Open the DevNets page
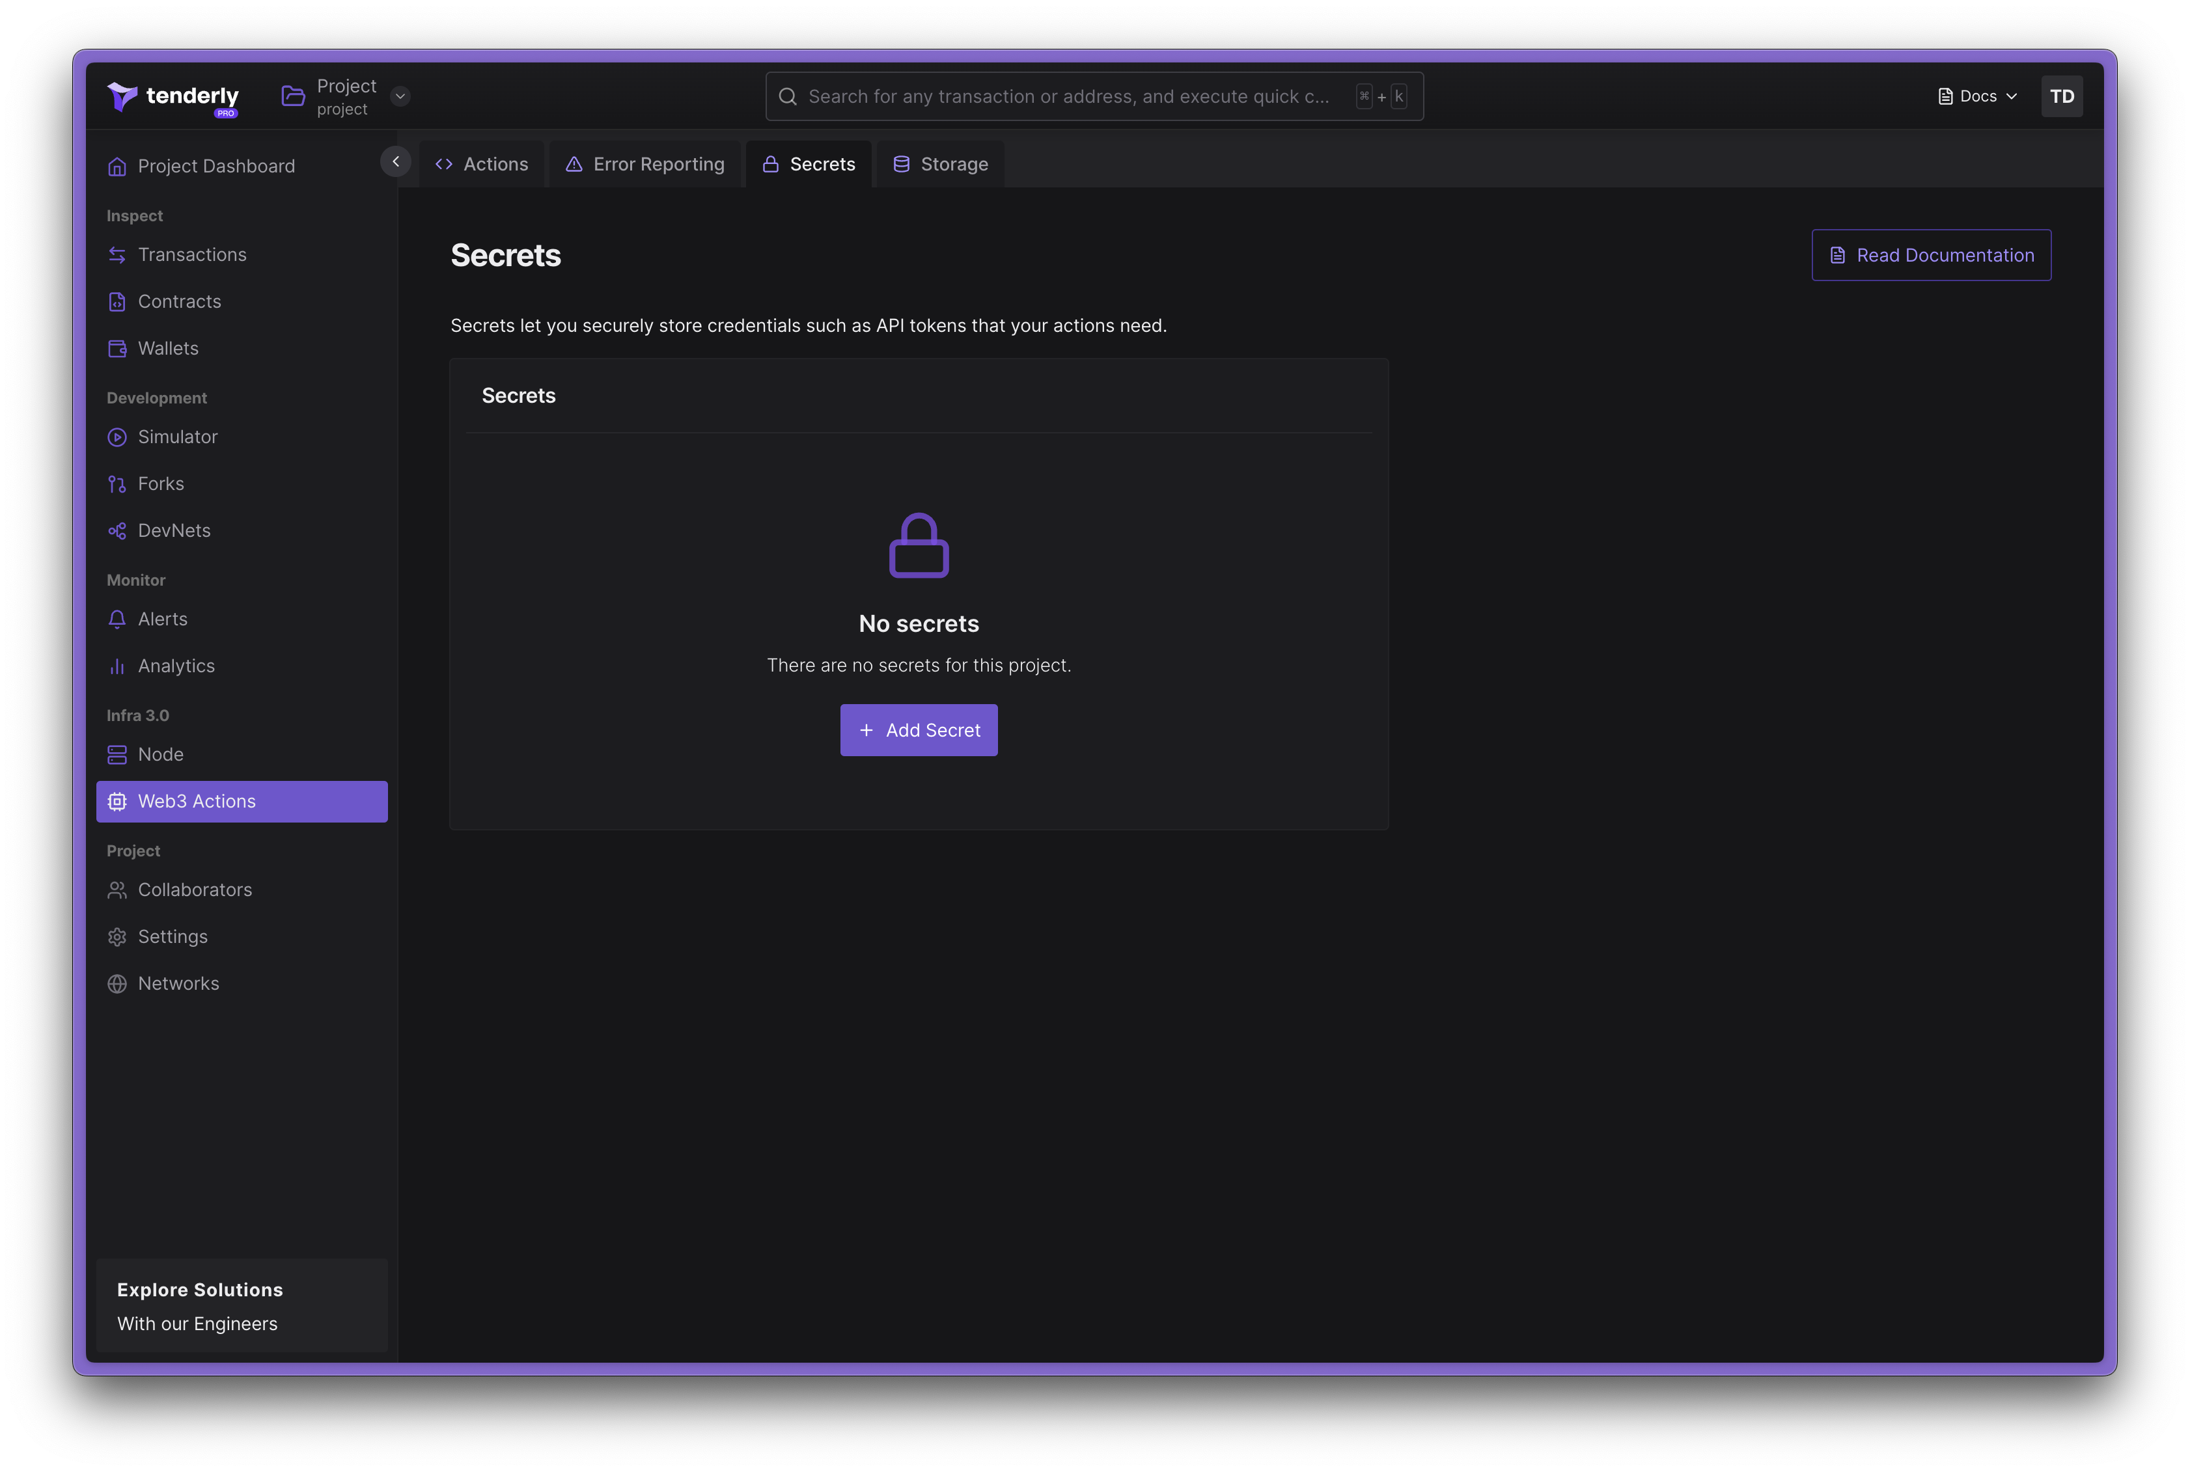 click(x=242, y=530)
